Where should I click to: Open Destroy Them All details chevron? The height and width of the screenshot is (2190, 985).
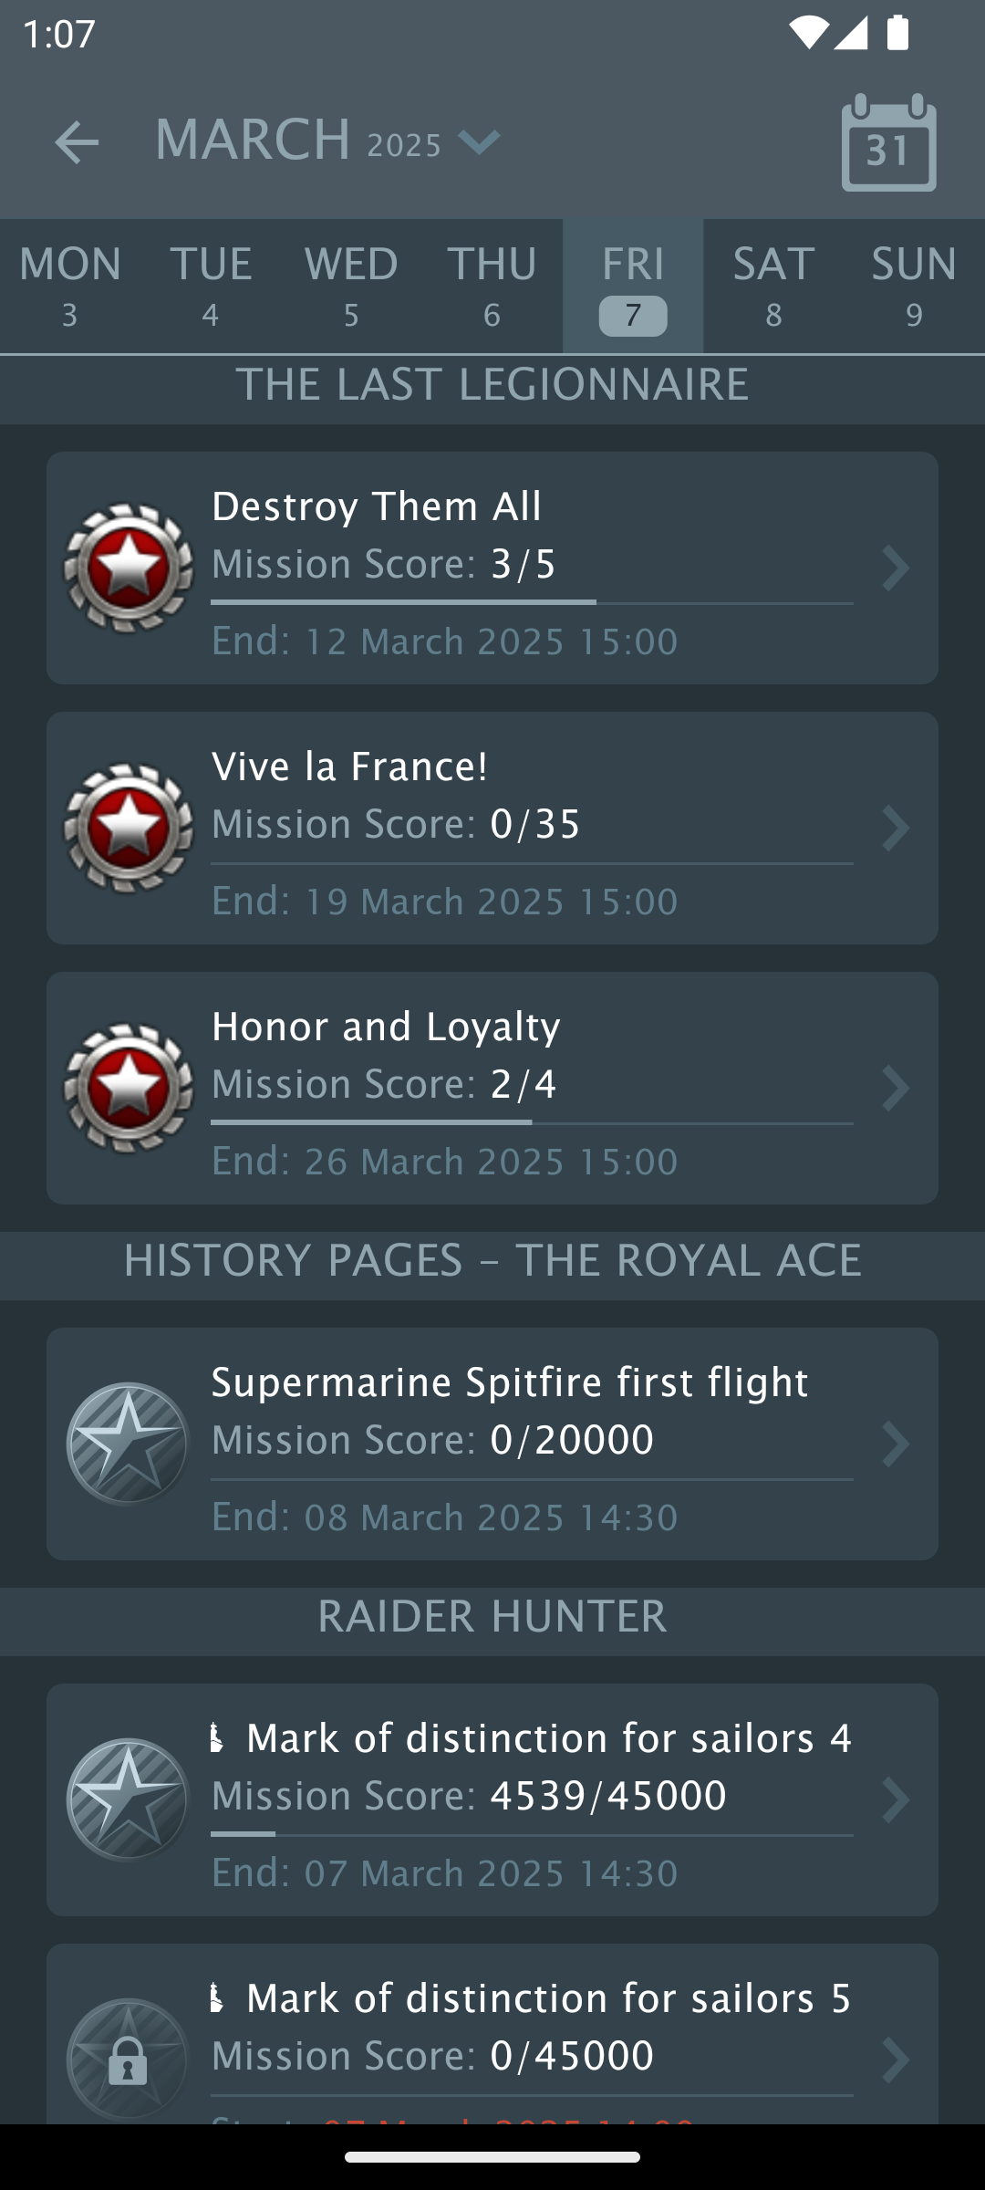(x=895, y=568)
